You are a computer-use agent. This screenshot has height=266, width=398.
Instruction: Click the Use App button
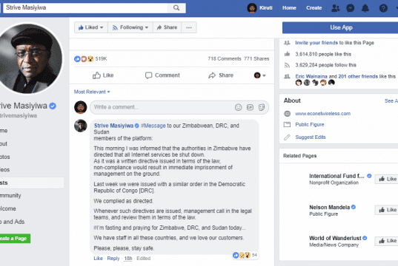tap(341, 27)
